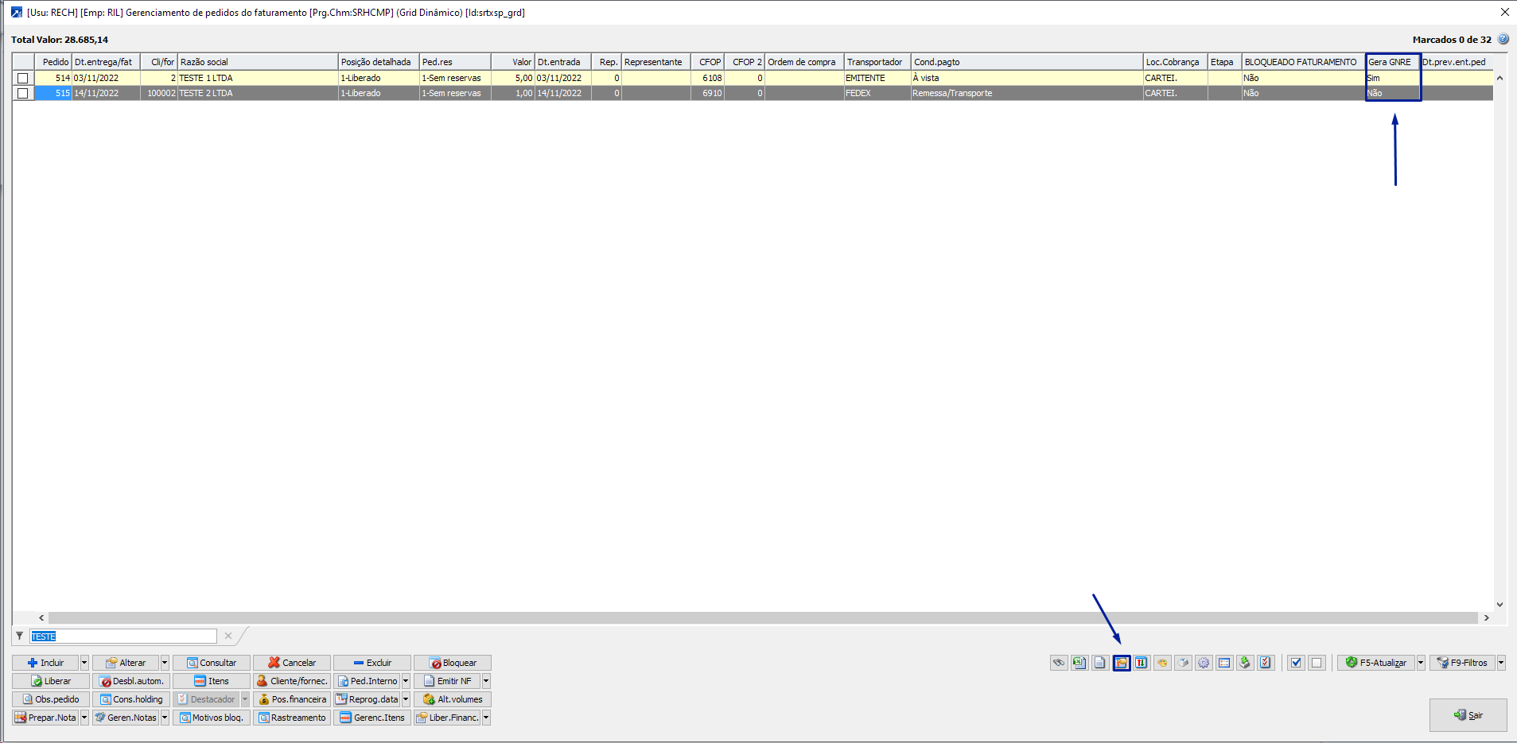Unmark all rows with empty-box icon

tap(1317, 663)
